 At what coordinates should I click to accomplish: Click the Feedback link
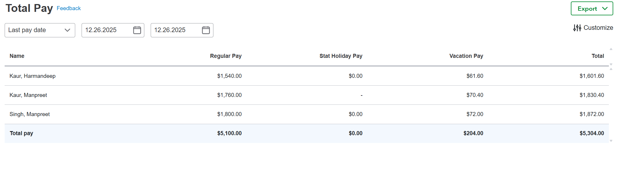point(69,8)
